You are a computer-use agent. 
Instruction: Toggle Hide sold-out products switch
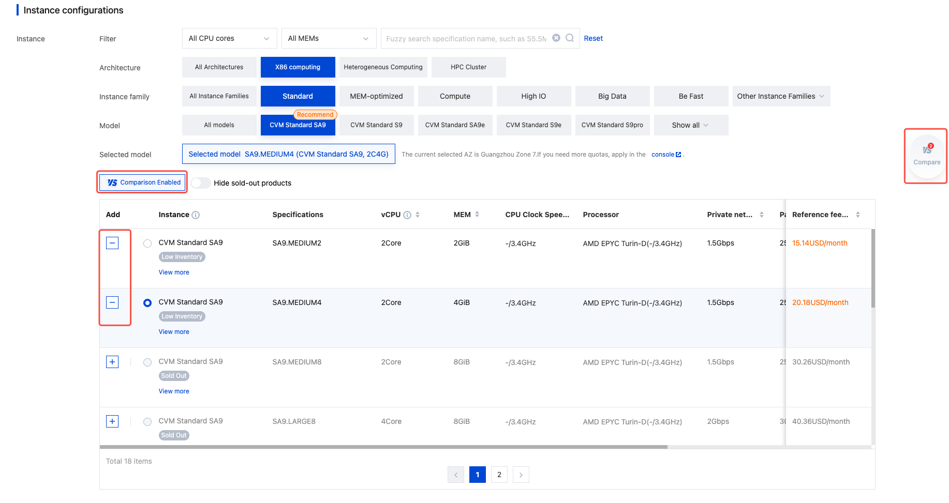pos(200,183)
